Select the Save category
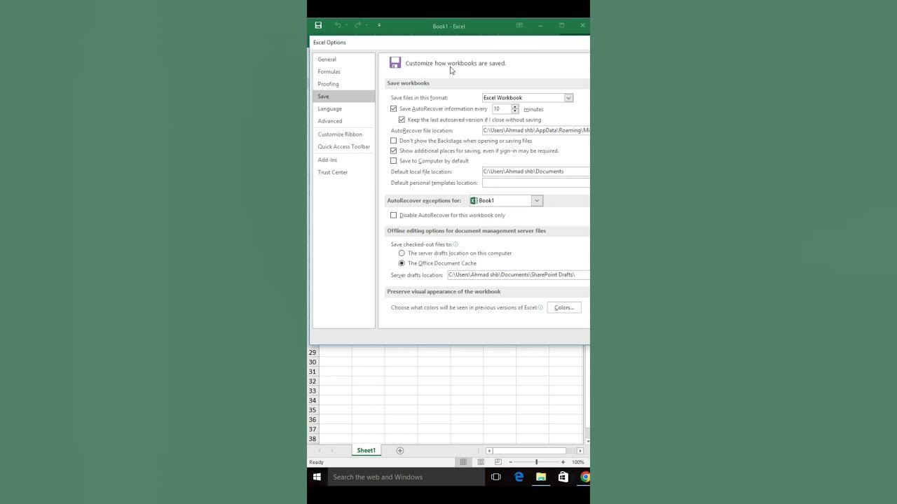This screenshot has width=897, height=504. point(343,96)
